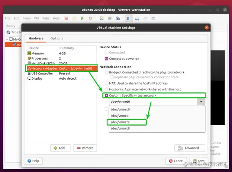This screenshot has width=232, height=172.
Task: Open the Edit menu
Action: point(17,18)
